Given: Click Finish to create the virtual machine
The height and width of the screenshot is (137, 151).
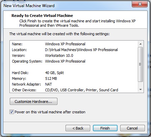Looking at the screenshot, I should click(x=105, y=128).
